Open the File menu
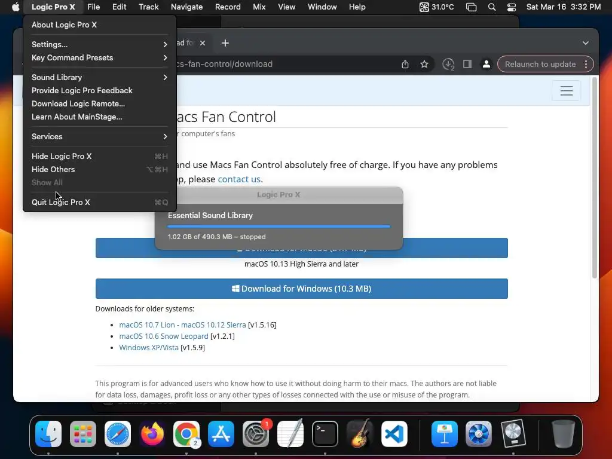The image size is (612, 459). 93,7
